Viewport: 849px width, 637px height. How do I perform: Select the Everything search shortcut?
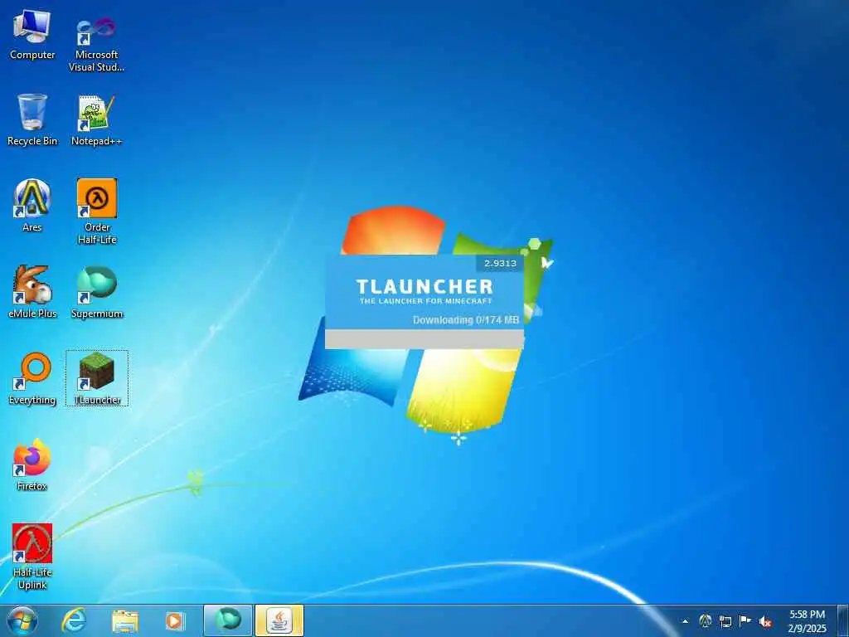[32, 378]
